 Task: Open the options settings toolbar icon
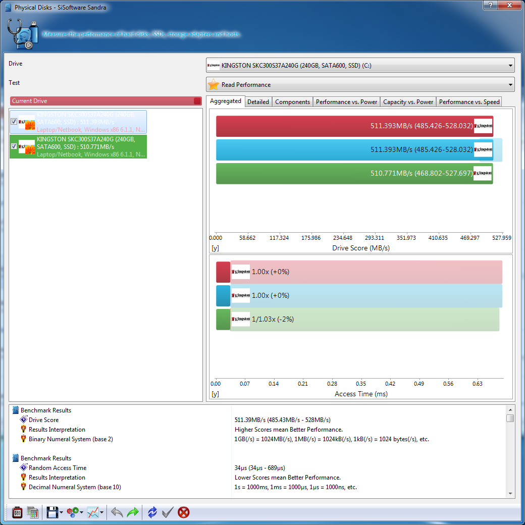pyautogui.click(x=17, y=512)
